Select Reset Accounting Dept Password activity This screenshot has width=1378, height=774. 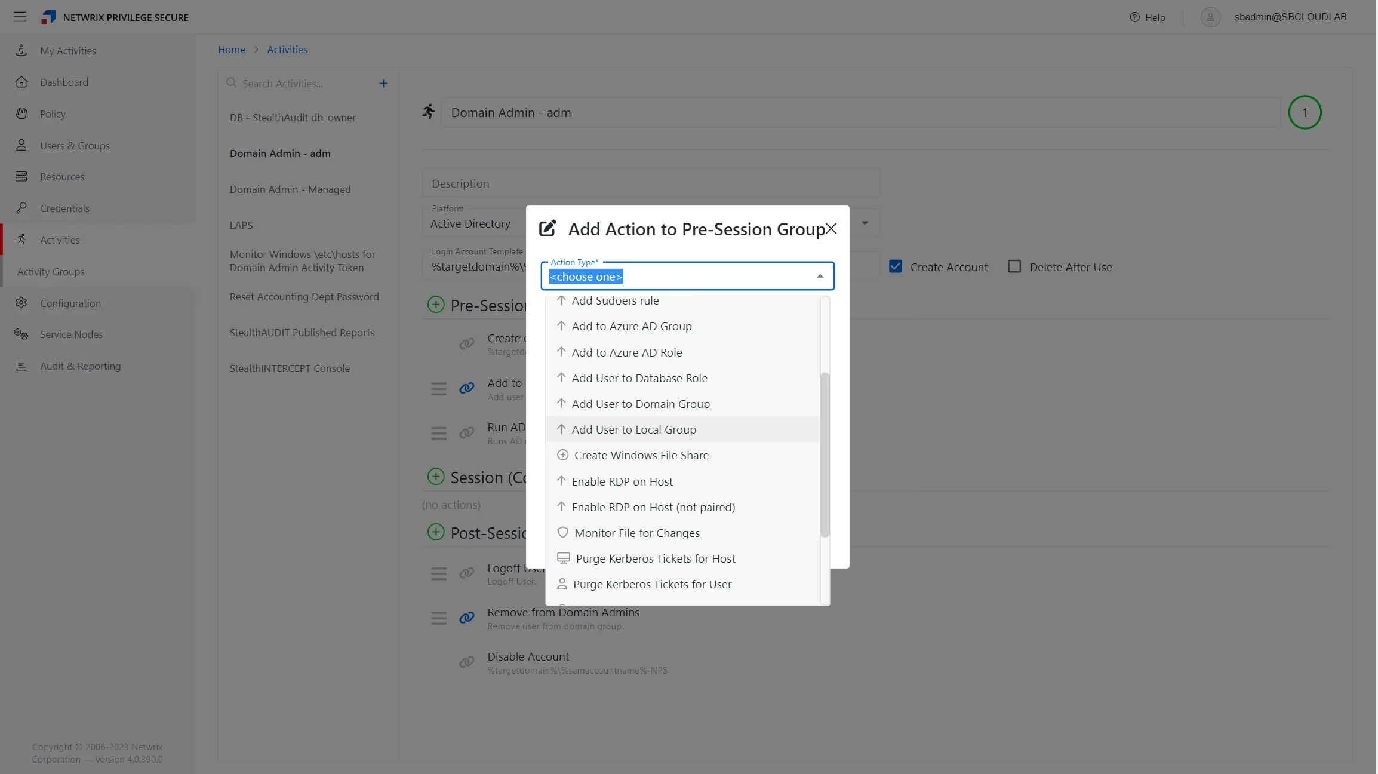tap(304, 297)
